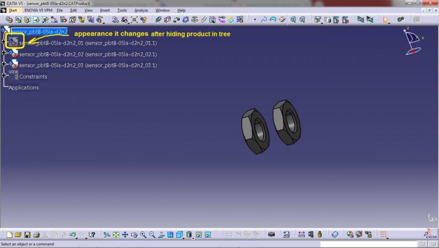Click the Print icon in bottom toolbar

pos(36,235)
